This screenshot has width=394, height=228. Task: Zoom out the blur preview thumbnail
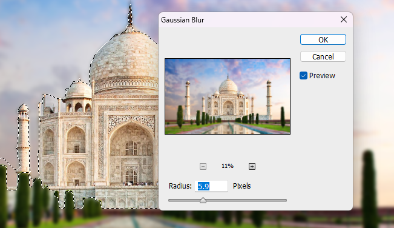(203, 166)
